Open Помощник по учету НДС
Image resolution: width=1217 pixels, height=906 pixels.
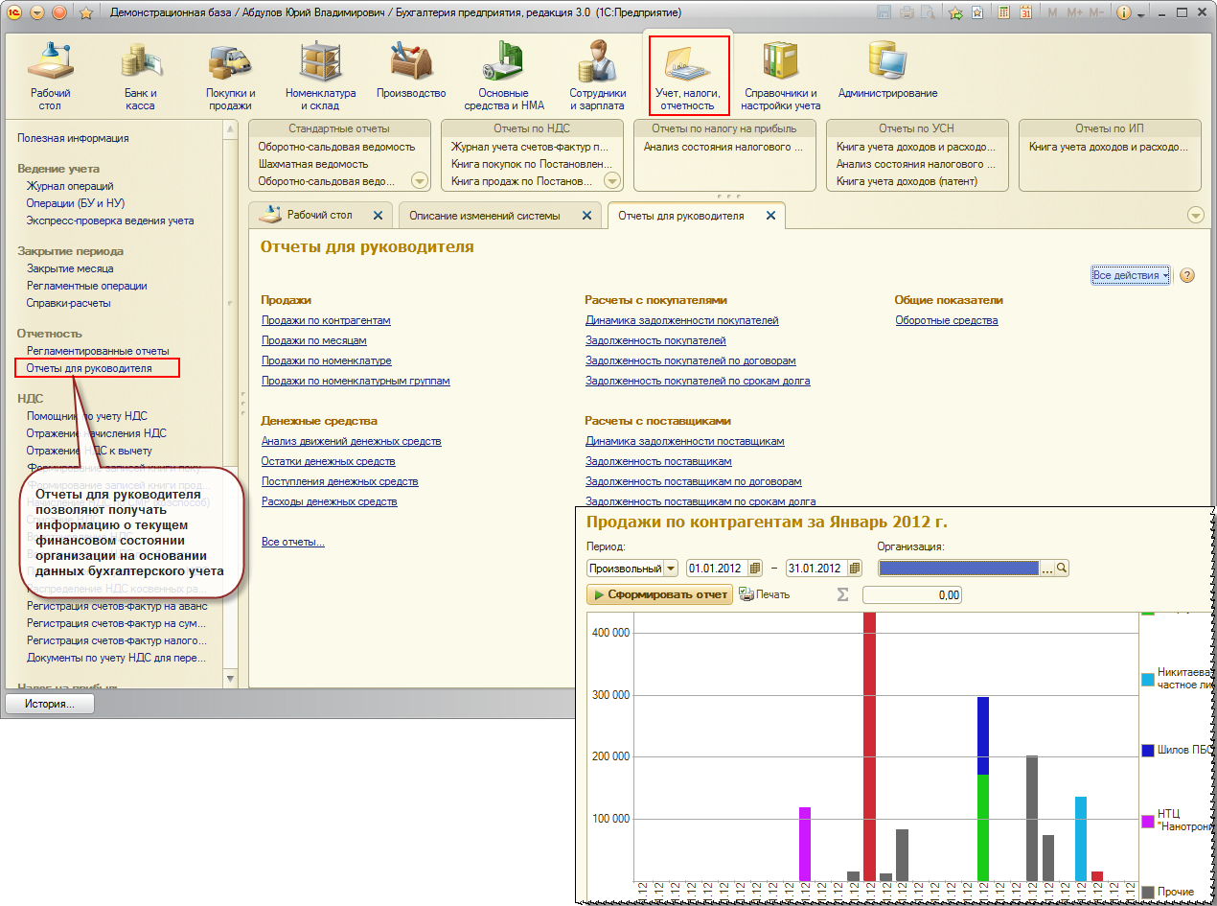(87, 416)
